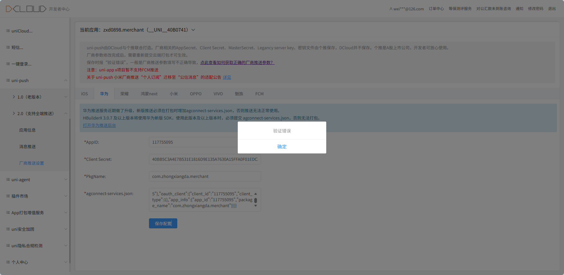Click the agconnect-services.json textarea scrollbar
The height and width of the screenshot is (275, 564).
tap(255, 200)
